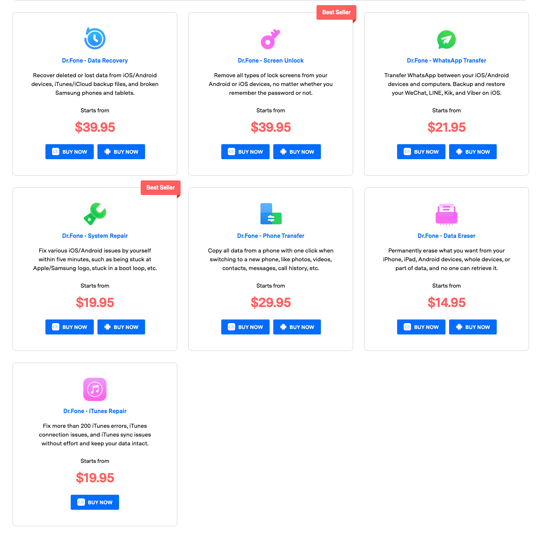
Task: Click the green System Repair wrench icon
Action: pyautogui.click(x=95, y=214)
